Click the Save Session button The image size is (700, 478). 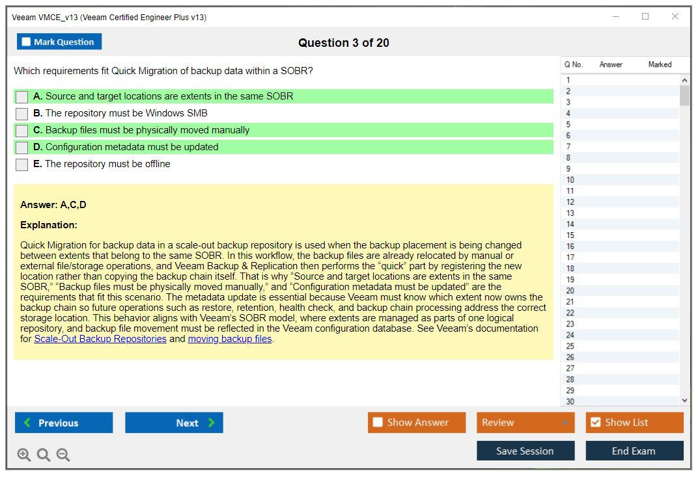coord(525,451)
